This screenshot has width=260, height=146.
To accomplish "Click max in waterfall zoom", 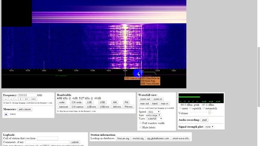I will [165, 104].
